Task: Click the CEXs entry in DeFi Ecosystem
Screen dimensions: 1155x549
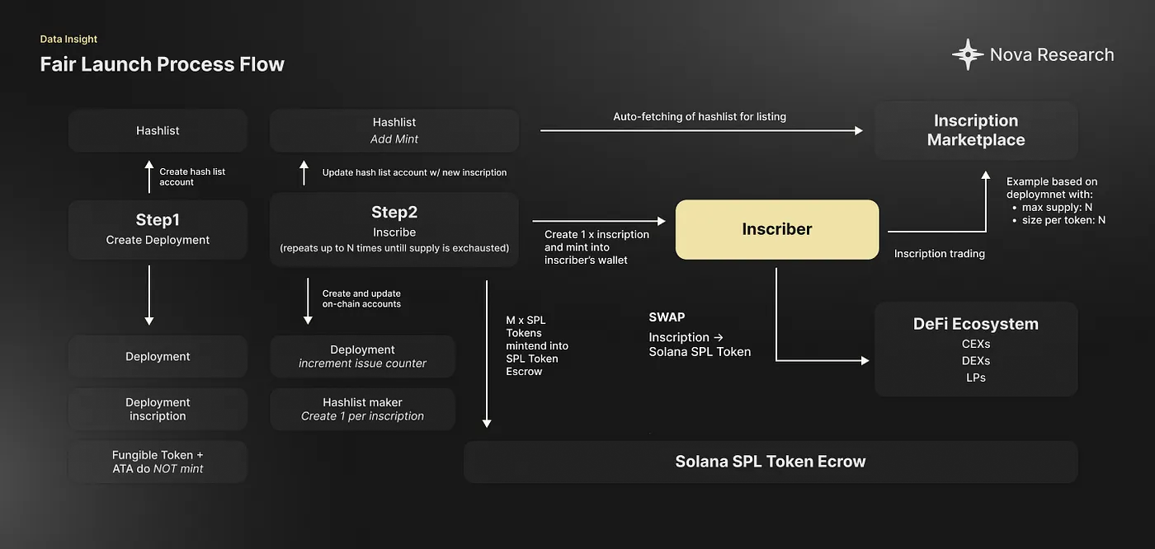Action: pos(976,344)
